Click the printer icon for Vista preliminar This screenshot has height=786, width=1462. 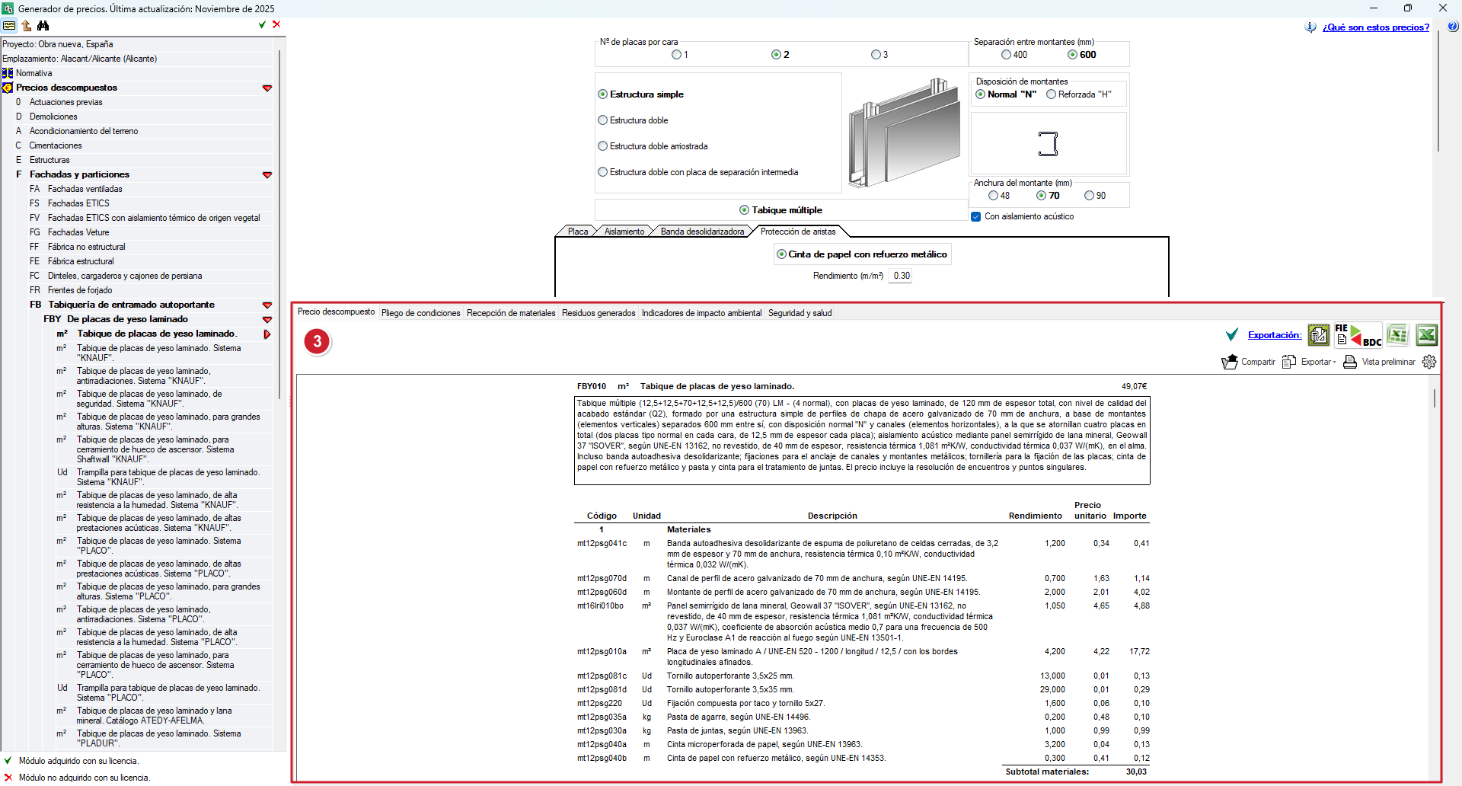[1350, 362]
